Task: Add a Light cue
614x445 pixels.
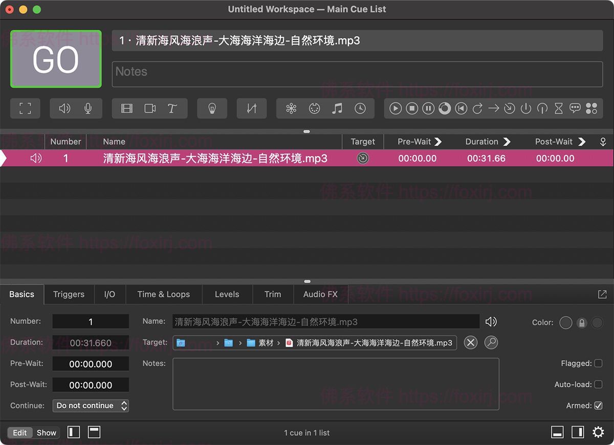Action: pos(212,108)
